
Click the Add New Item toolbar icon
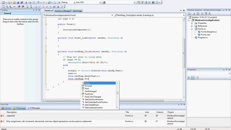(x=9, y=3)
